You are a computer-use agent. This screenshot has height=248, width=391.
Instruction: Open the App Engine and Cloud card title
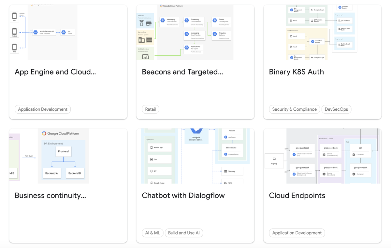(55, 72)
